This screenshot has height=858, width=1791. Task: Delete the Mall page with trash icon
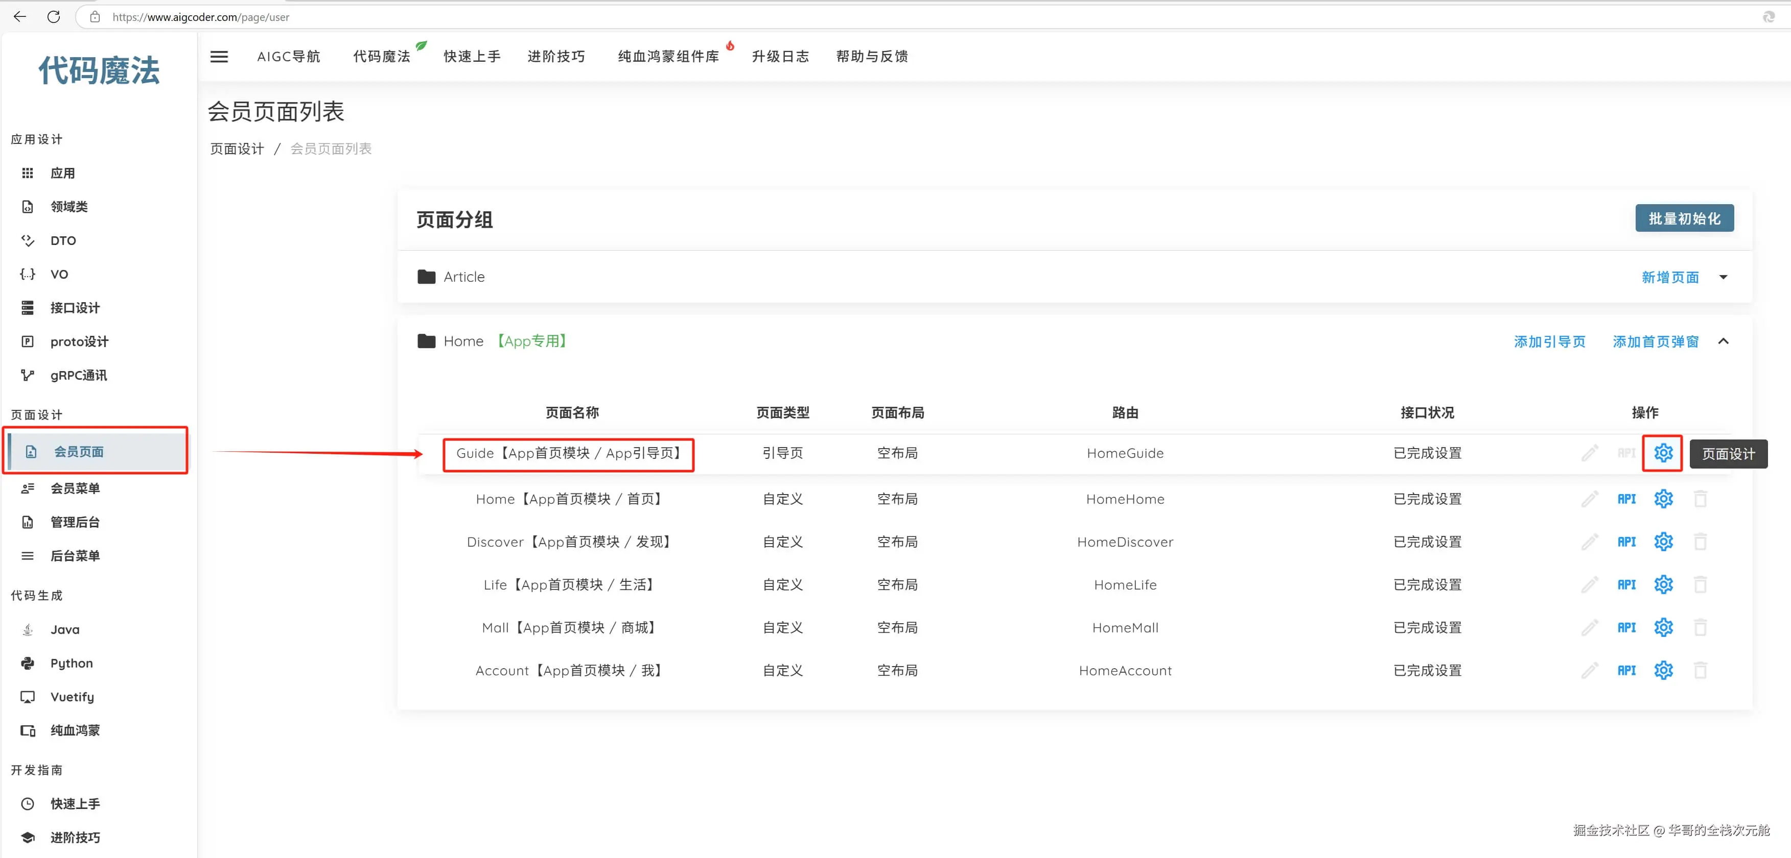tap(1700, 627)
